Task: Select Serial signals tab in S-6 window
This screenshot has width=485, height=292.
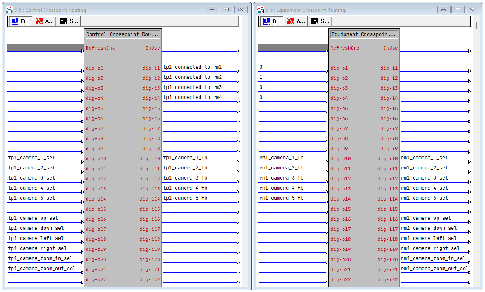Action: tap(320, 21)
